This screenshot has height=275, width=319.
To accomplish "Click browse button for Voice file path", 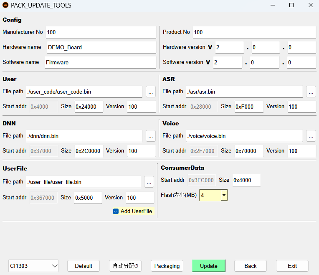I will (311, 136).
